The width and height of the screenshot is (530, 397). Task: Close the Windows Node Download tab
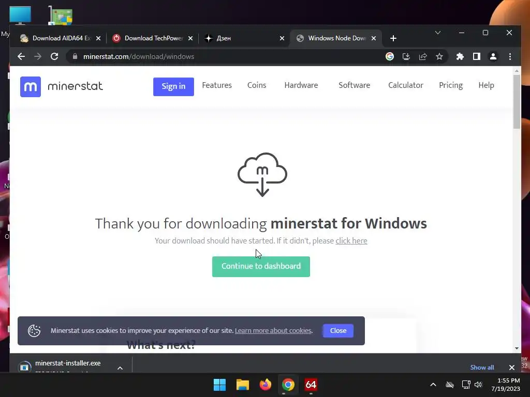pyautogui.click(x=374, y=38)
